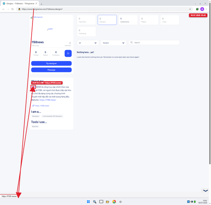Screen dimensions: 211x205
Task: Select the Designs stat tab
Action: pos(107,20)
